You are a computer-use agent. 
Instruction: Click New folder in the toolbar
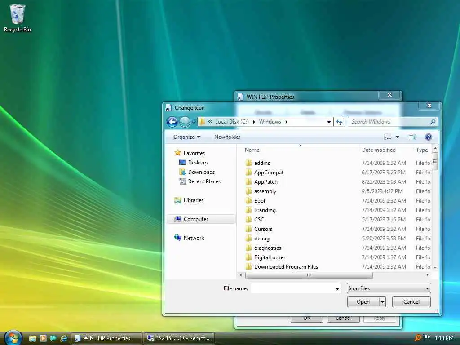227,137
